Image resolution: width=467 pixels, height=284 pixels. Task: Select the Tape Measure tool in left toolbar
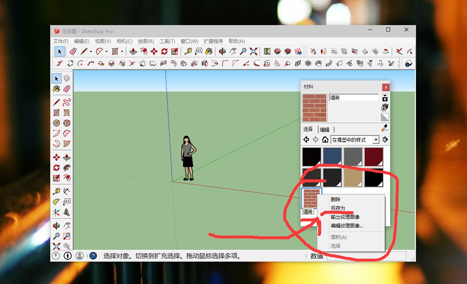click(x=57, y=191)
